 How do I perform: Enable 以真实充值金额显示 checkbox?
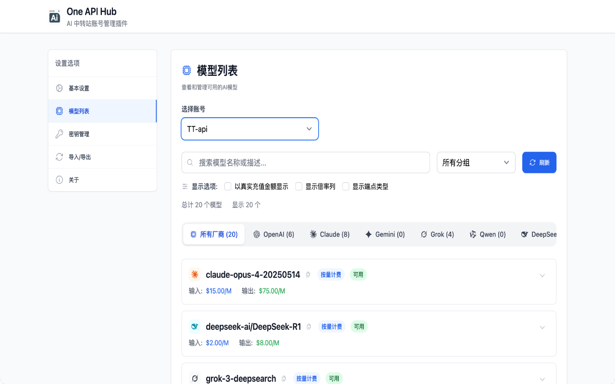coord(228,186)
